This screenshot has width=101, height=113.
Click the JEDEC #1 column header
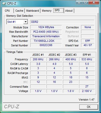pyautogui.click(x=38, y=55)
